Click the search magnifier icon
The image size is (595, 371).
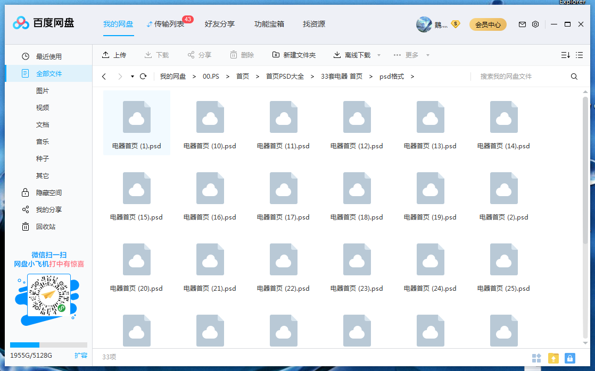tap(574, 77)
